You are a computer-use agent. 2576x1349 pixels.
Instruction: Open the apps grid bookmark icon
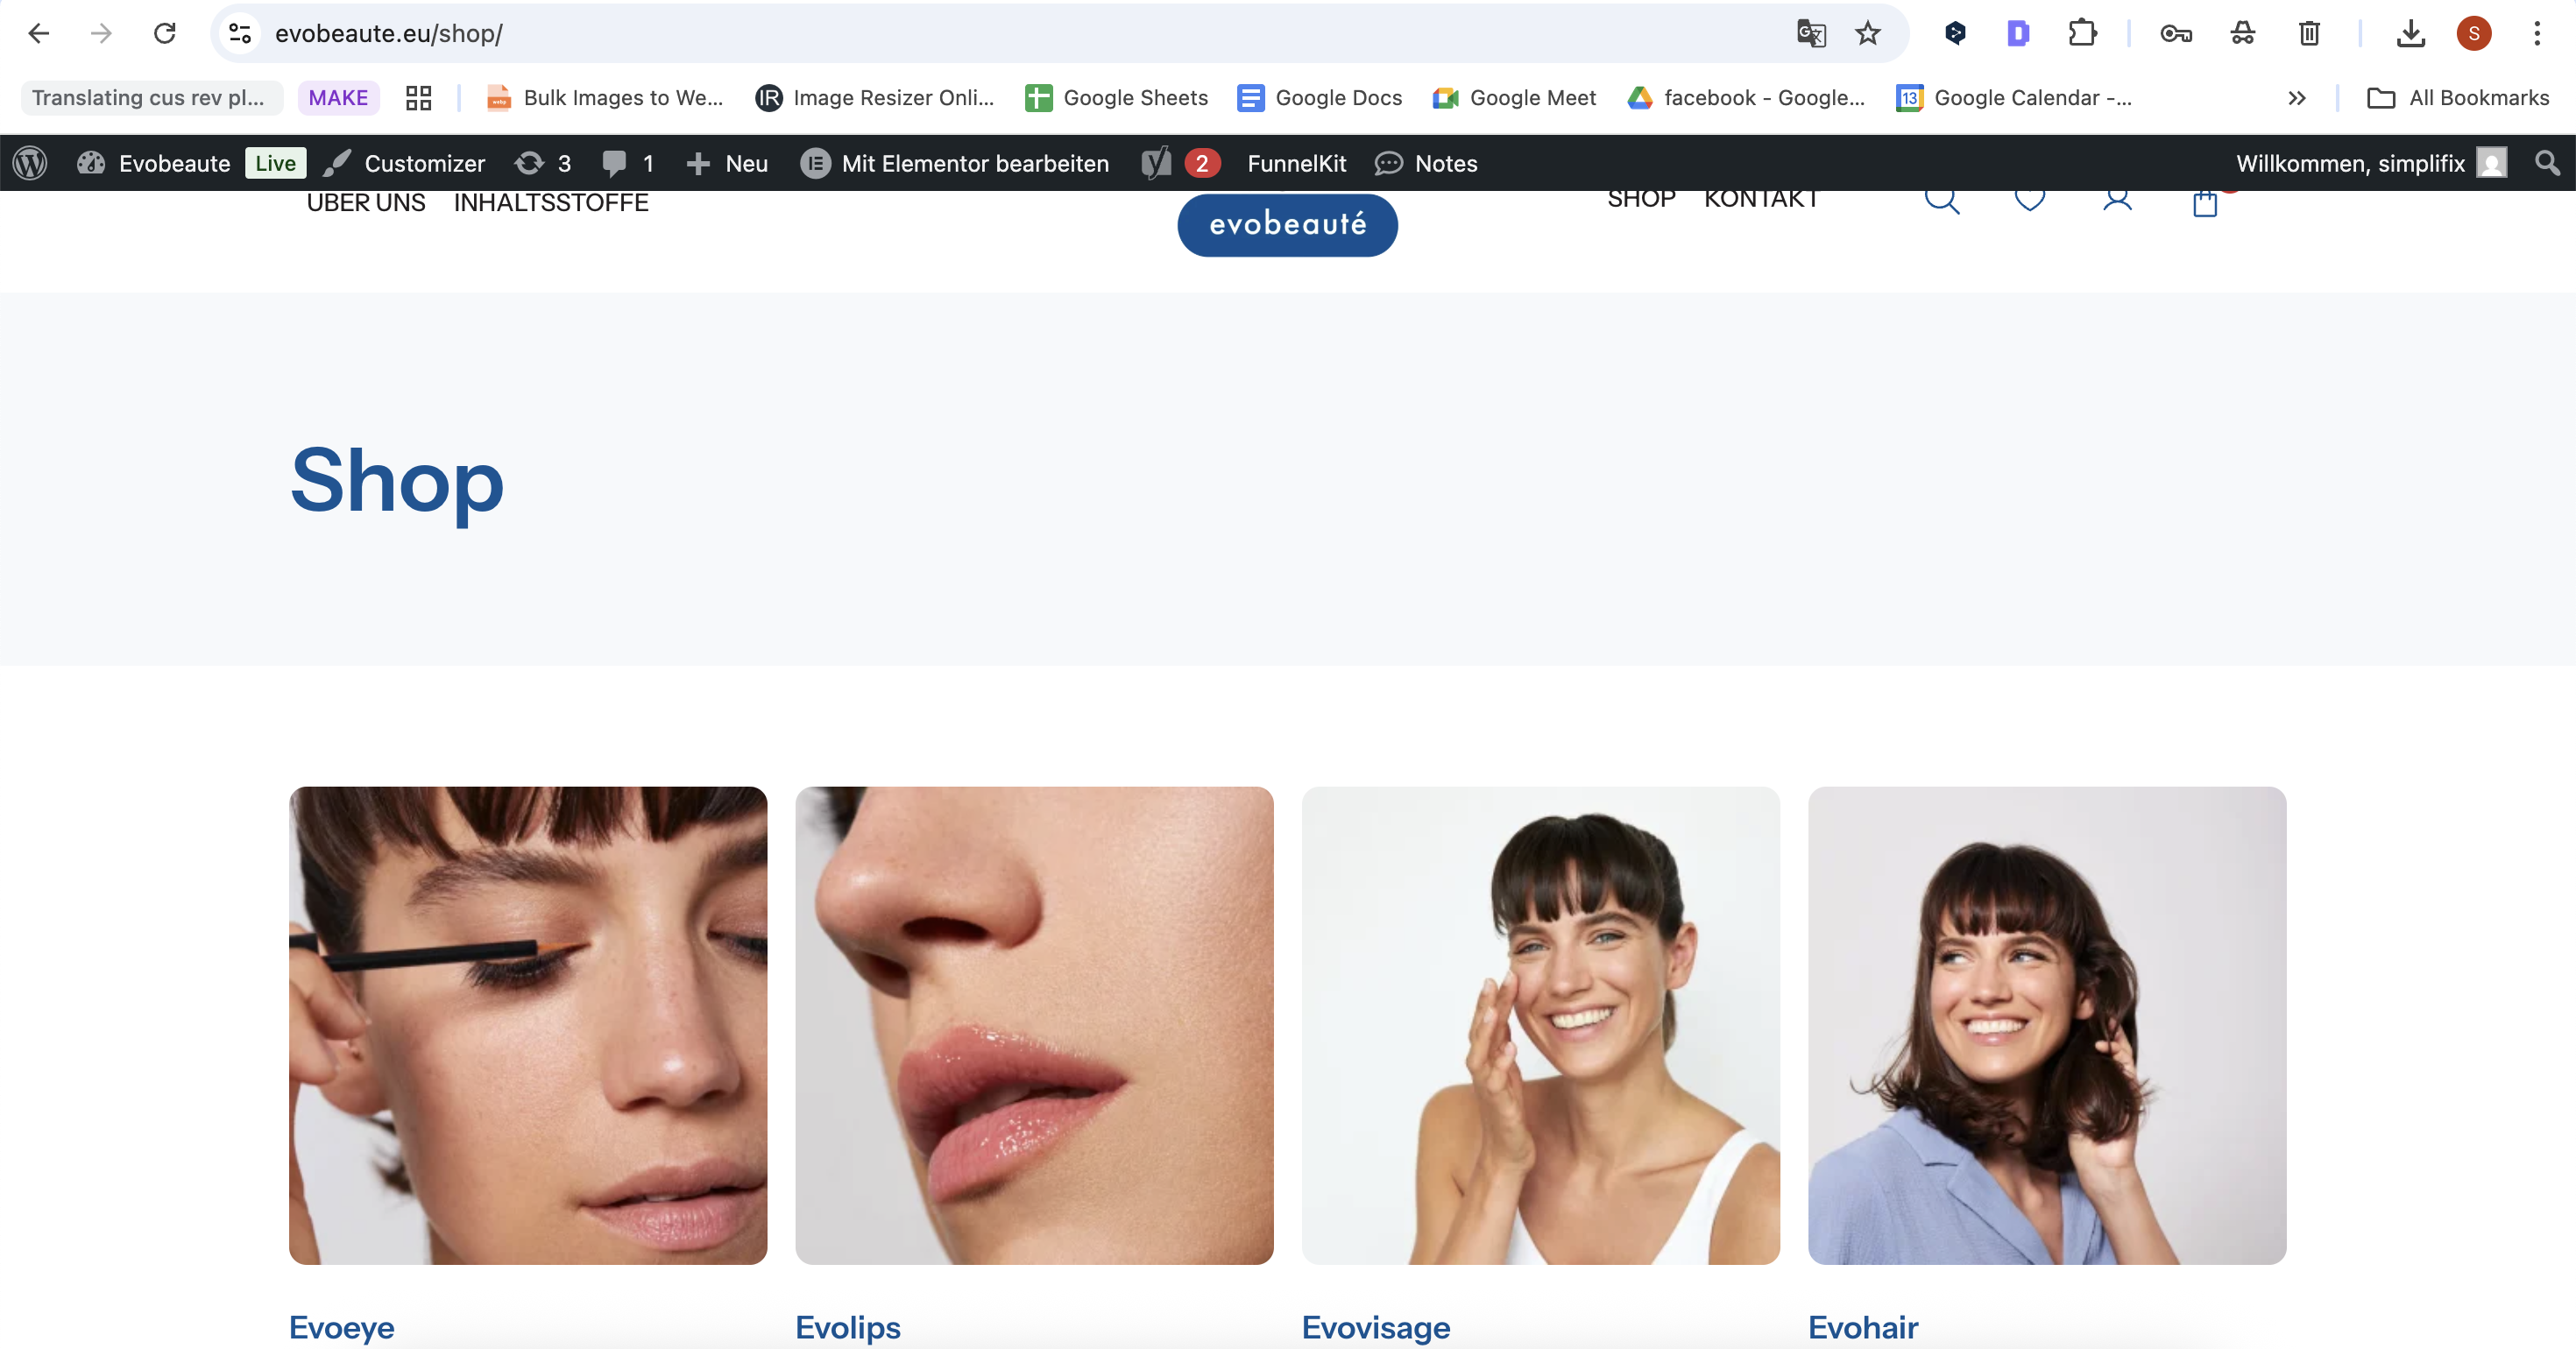point(418,97)
